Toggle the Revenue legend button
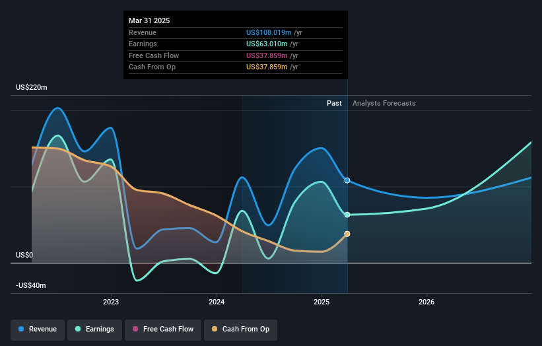542x346 pixels. 38,329
